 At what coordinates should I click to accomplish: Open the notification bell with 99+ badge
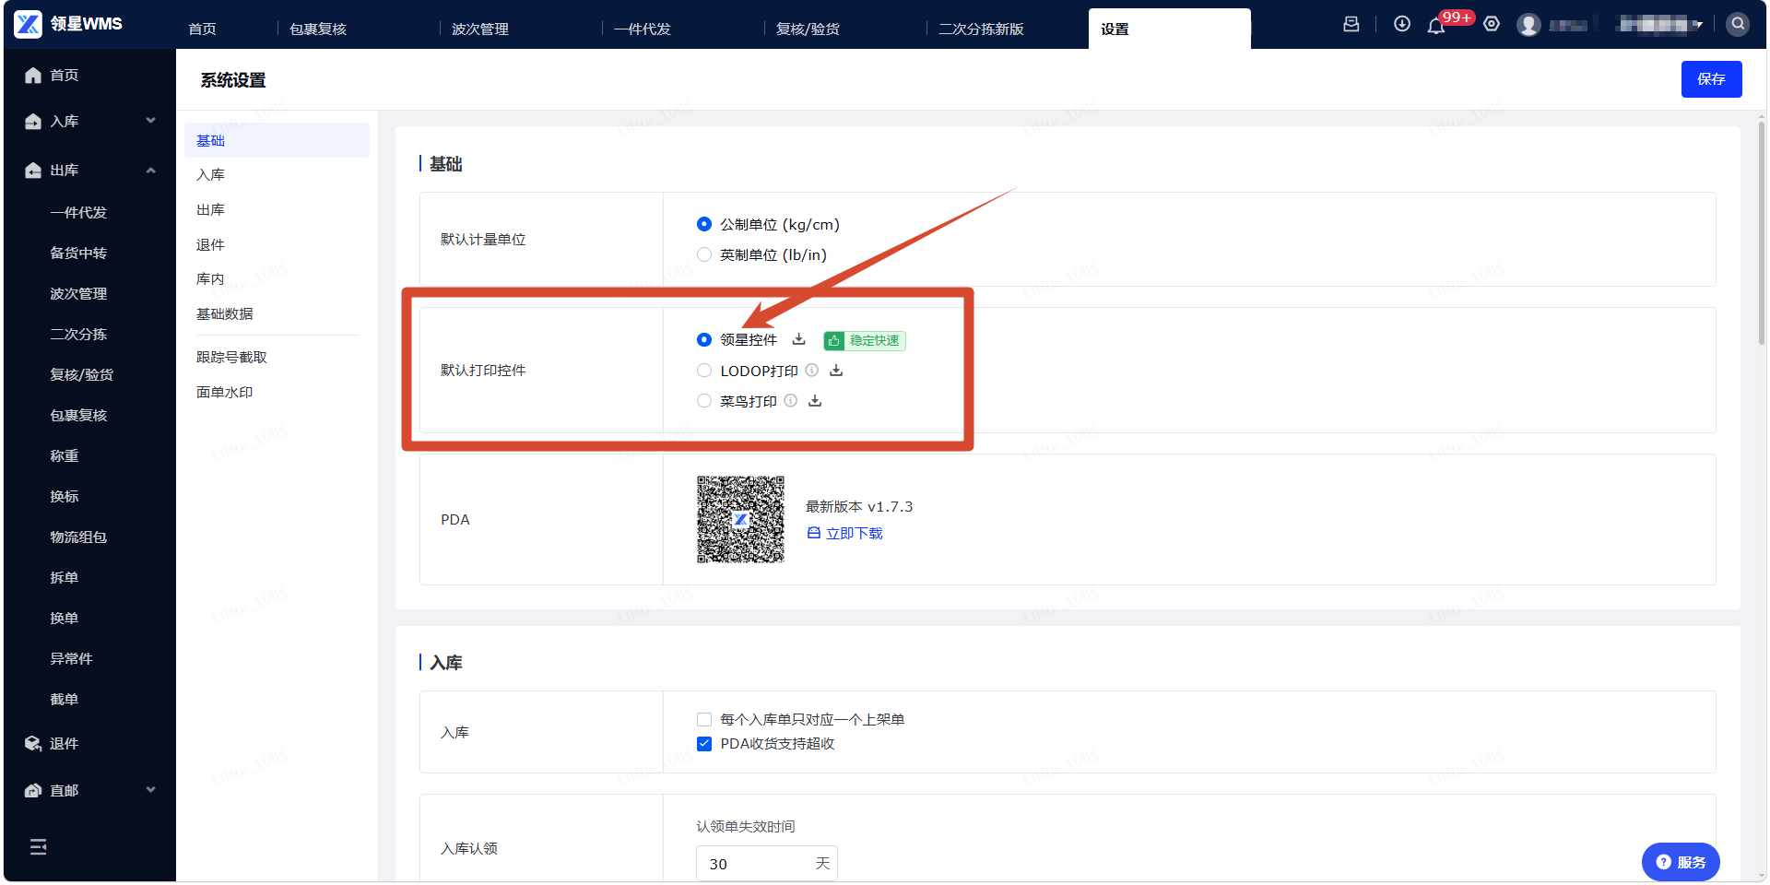(1436, 25)
